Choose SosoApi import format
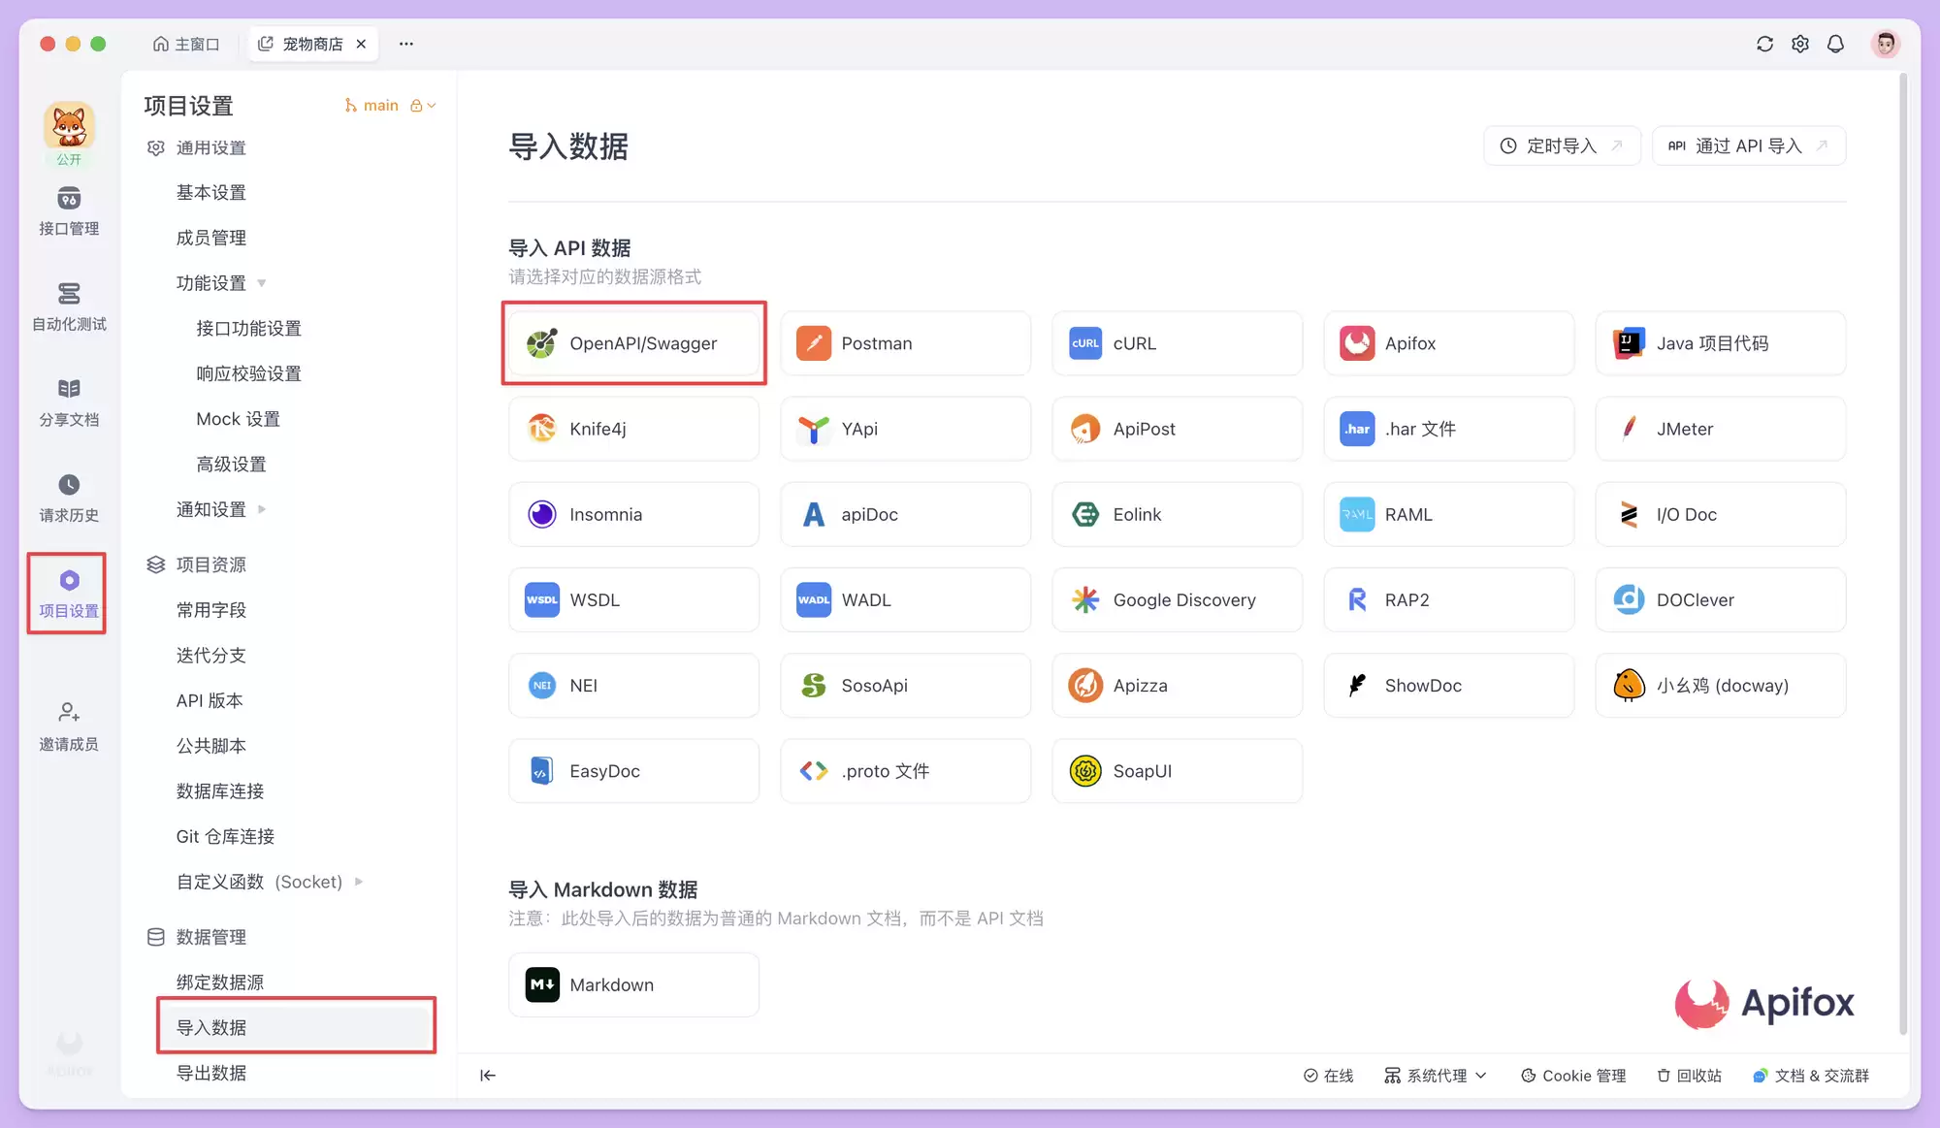Screen dimensions: 1940x1128 pos(905,685)
